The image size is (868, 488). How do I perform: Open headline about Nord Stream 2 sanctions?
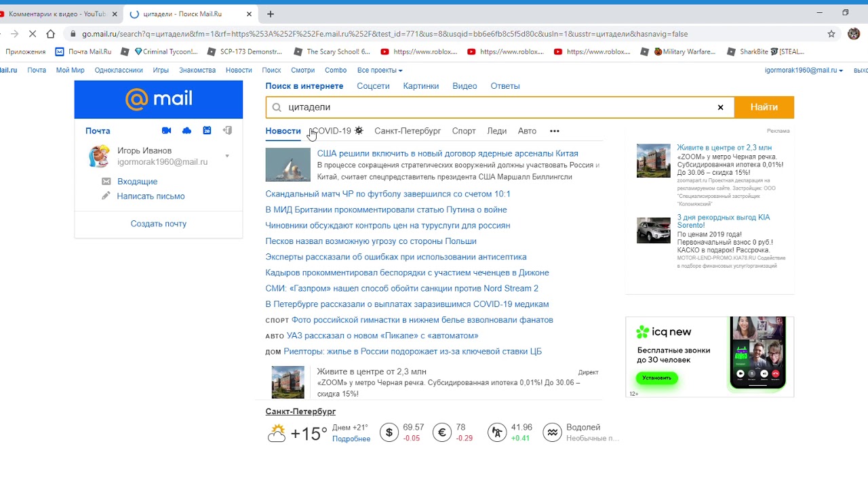[402, 289]
